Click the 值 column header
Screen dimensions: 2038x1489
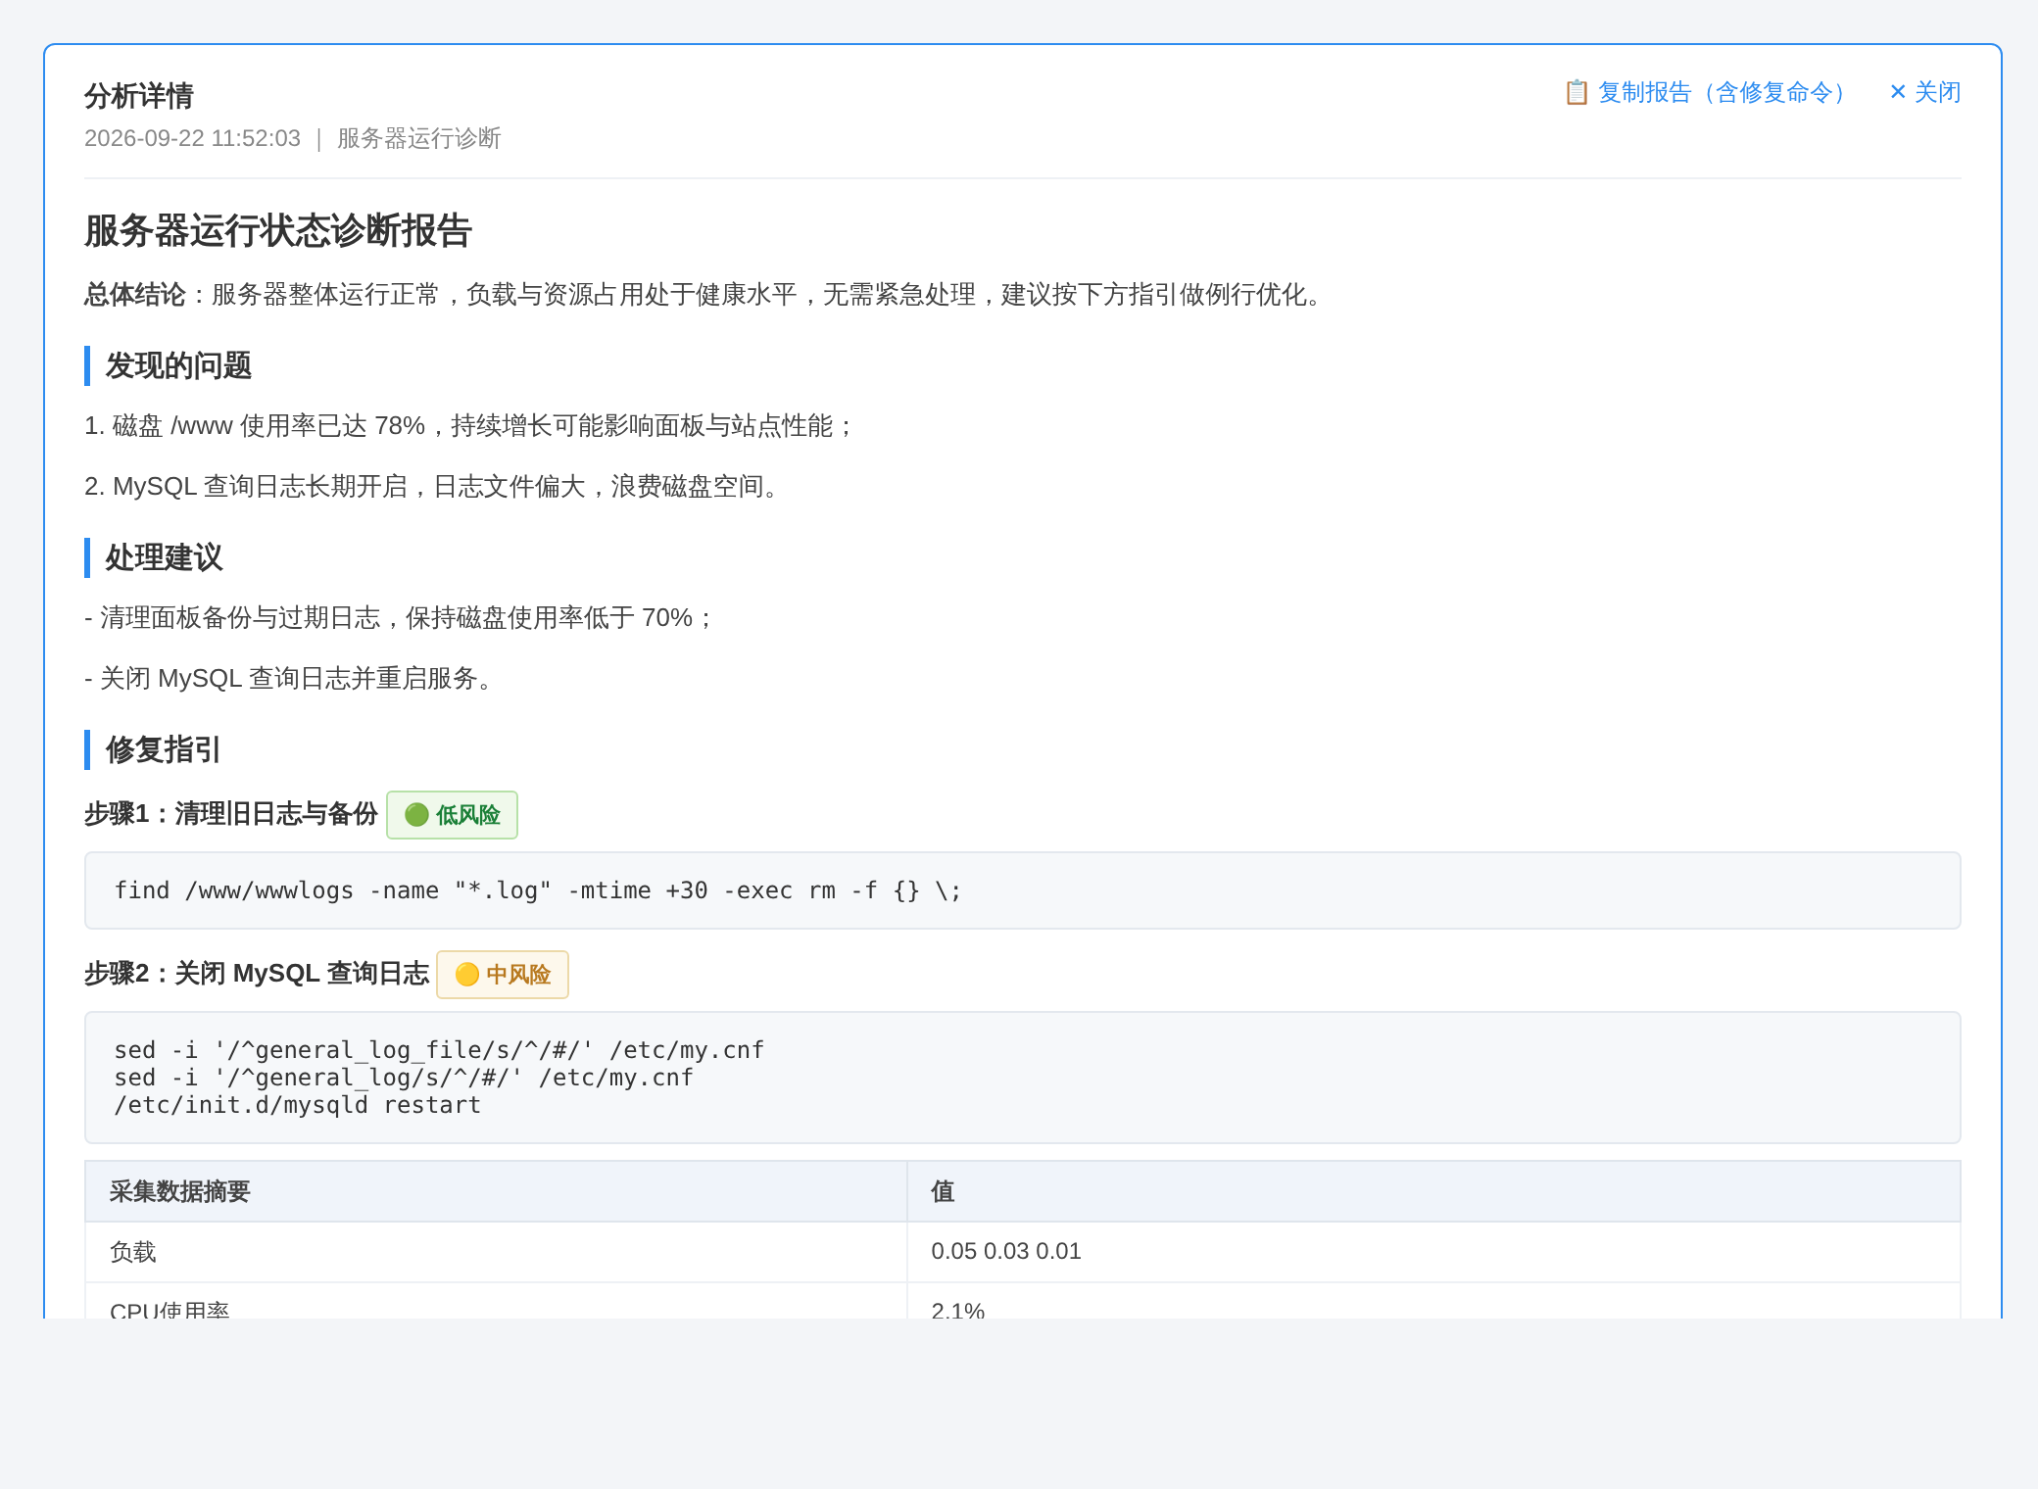tap(1433, 1191)
